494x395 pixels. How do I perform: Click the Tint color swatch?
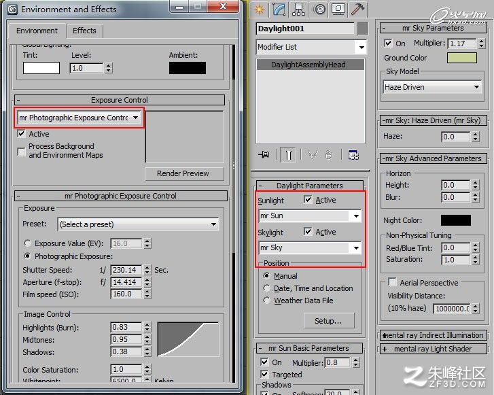click(41, 68)
